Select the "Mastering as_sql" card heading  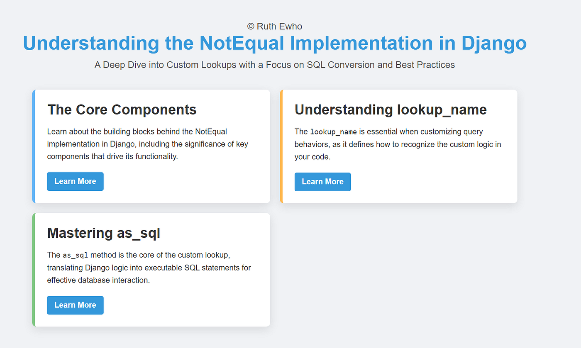[103, 233]
